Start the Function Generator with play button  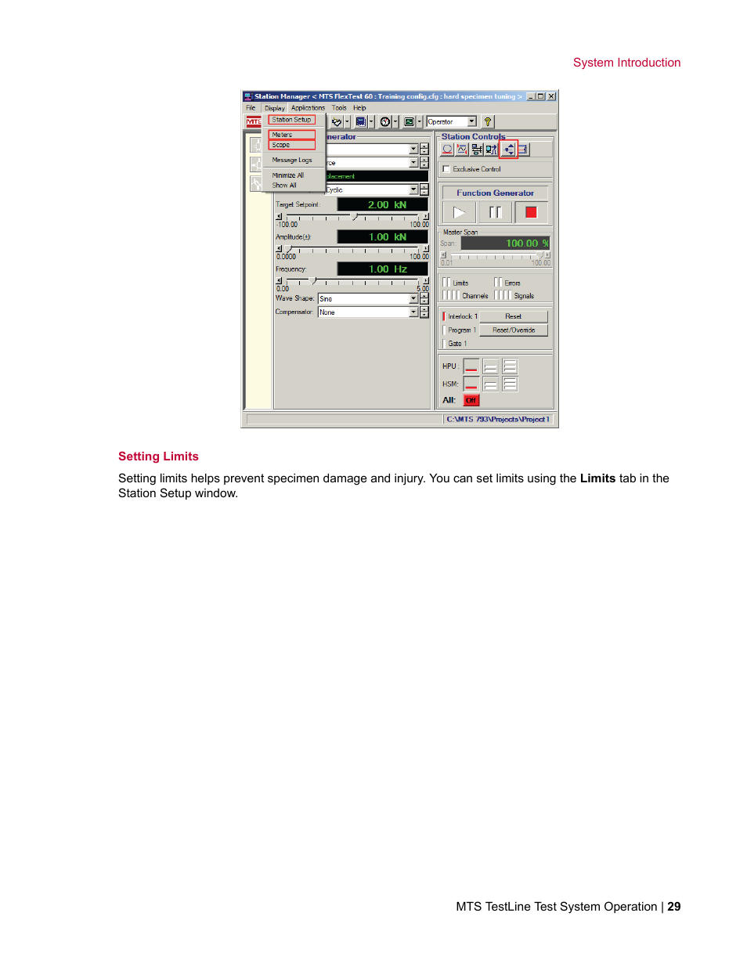(x=459, y=212)
